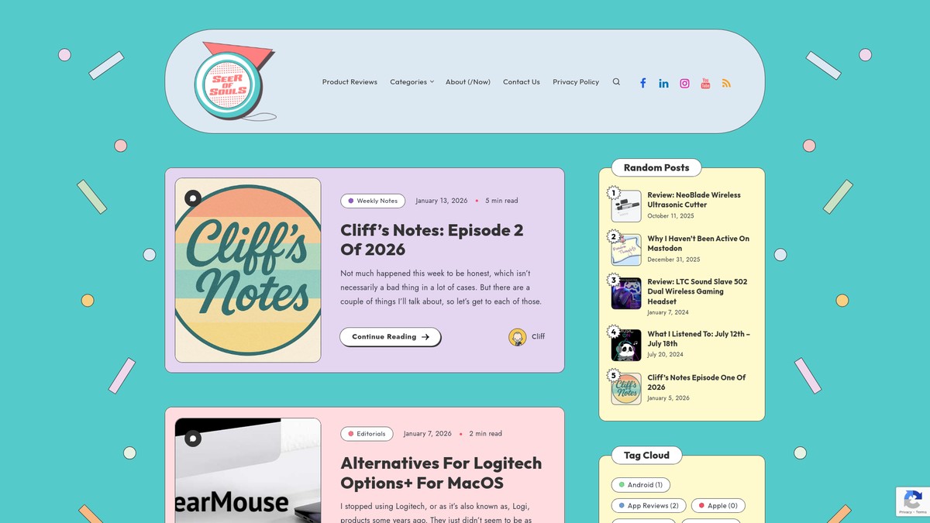The height and width of the screenshot is (523, 930).
Task: Open Alternatives For Logitech Options+ For MacOS title
Action: (x=441, y=473)
